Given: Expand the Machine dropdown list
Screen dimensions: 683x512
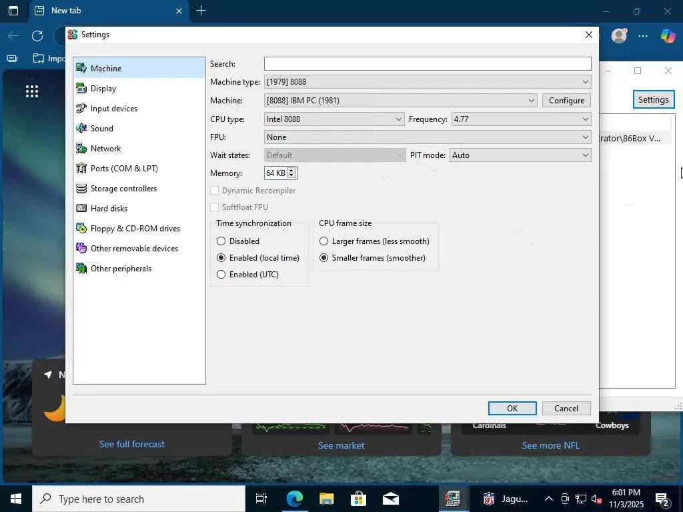Looking at the screenshot, I should click(x=400, y=100).
